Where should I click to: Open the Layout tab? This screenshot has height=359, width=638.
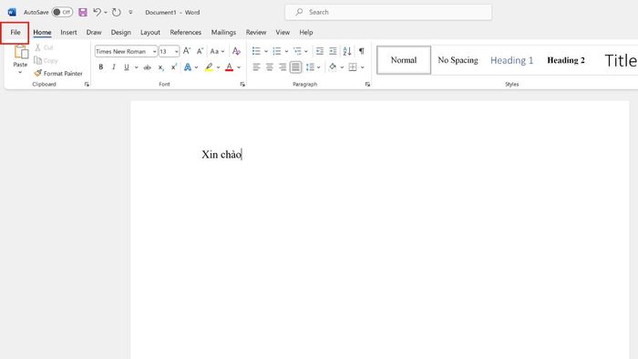point(150,33)
